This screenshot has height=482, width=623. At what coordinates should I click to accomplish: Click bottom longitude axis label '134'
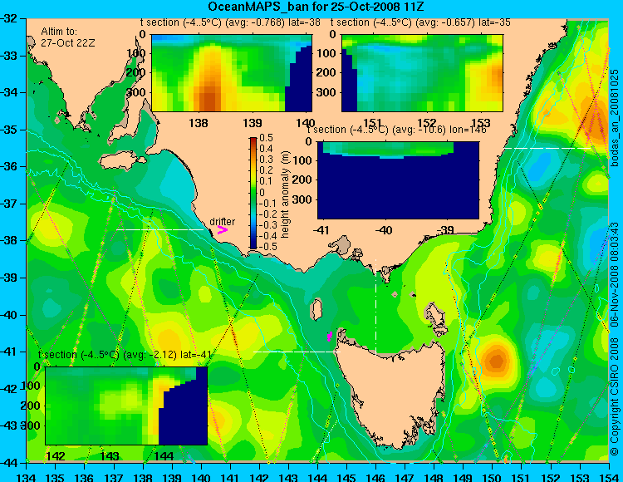tap(27, 477)
